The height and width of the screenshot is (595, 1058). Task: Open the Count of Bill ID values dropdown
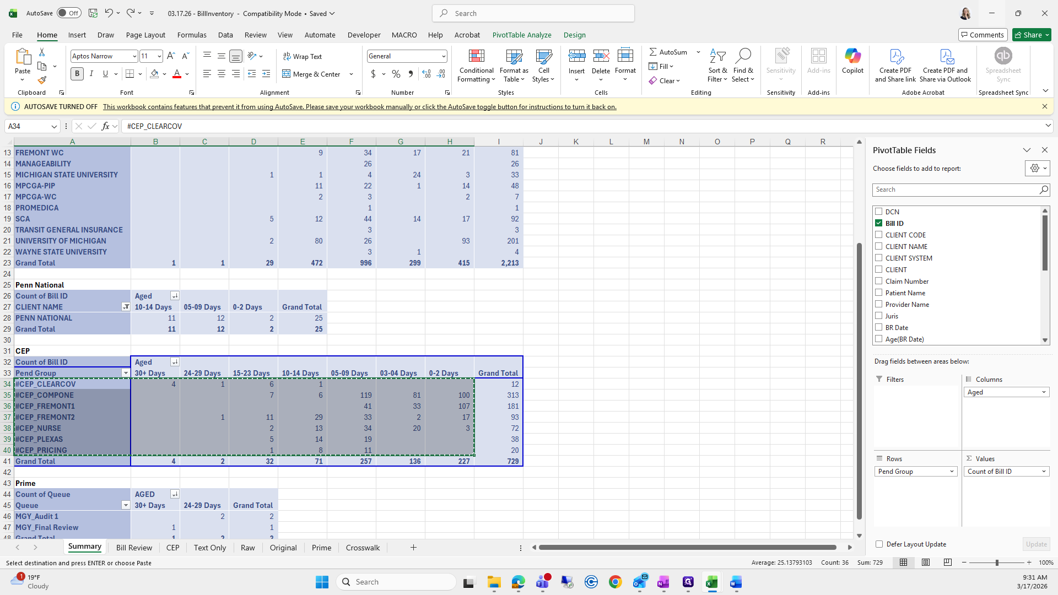1043,472
